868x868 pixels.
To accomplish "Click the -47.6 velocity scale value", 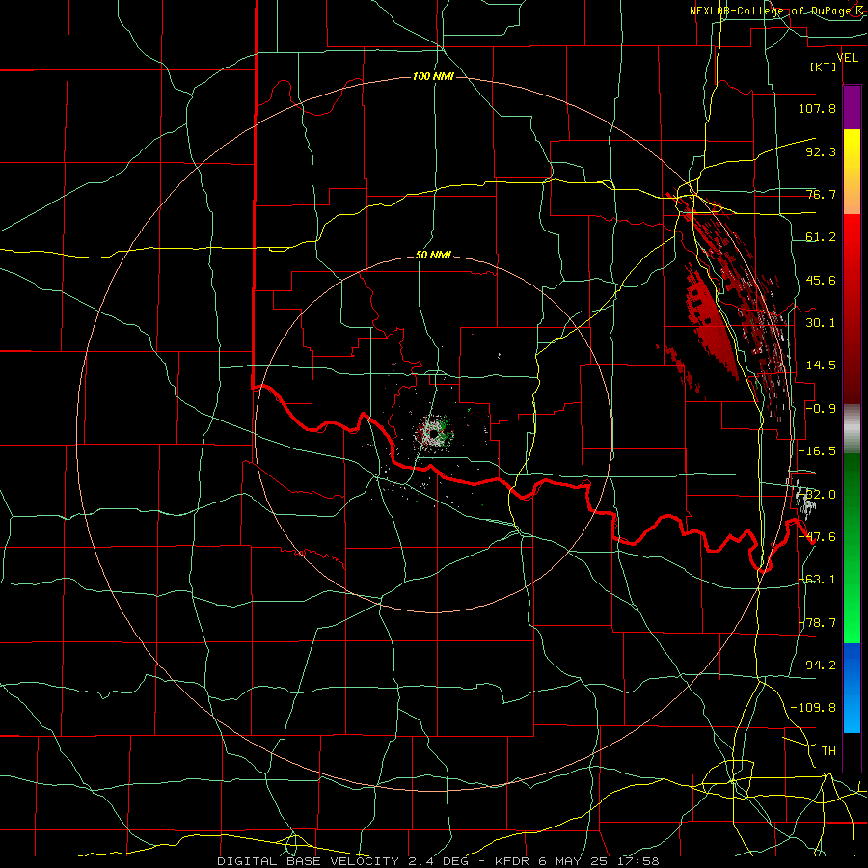I will pos(817,537).
